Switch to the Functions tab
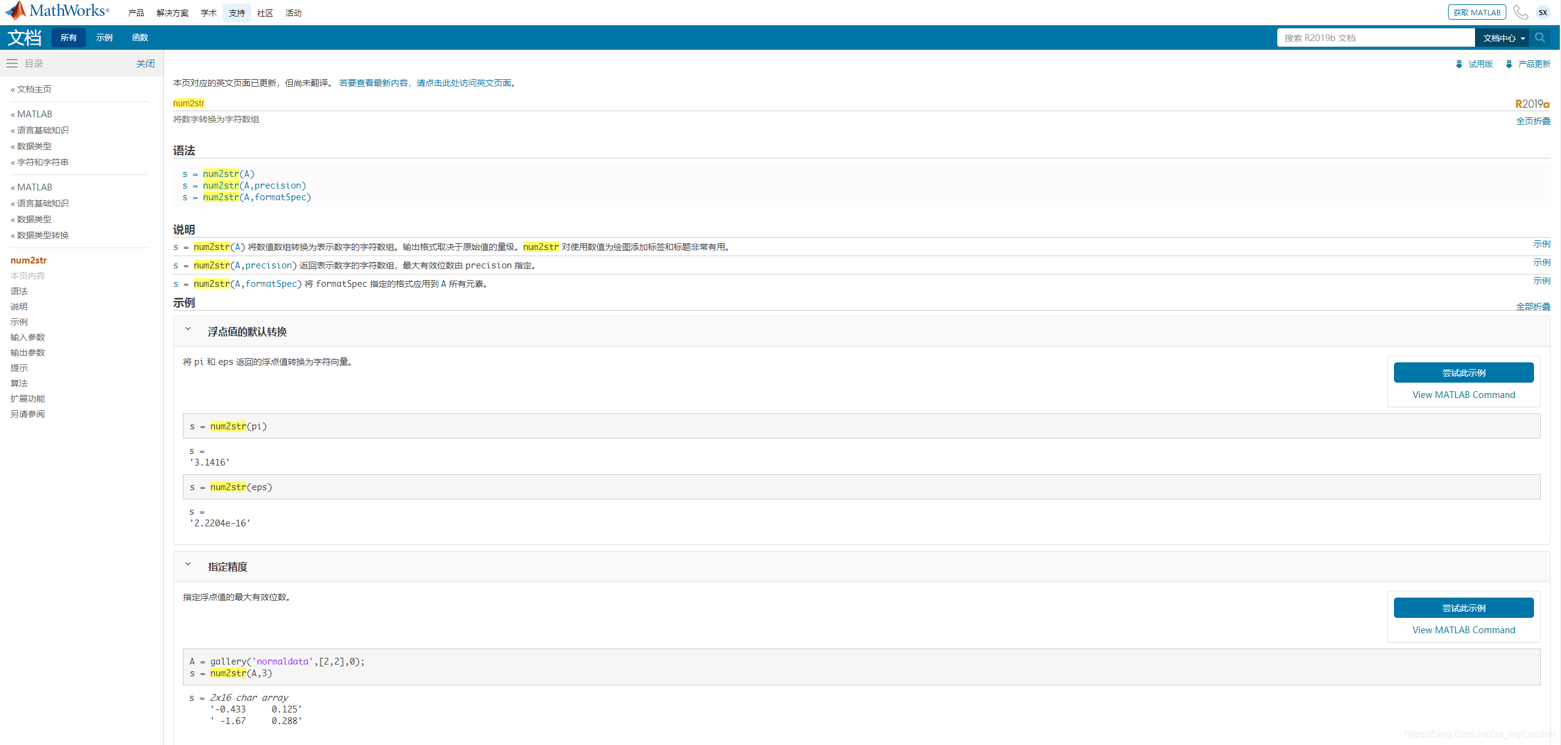1561x745 pixels. [140, 37]
